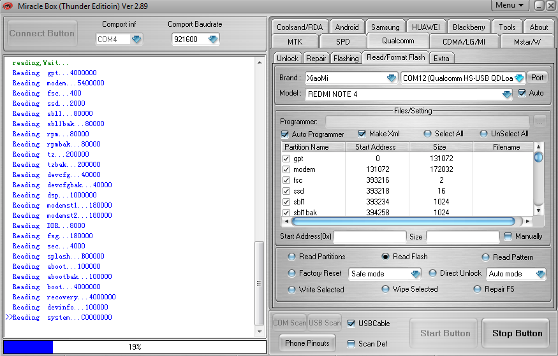This screenshot has width=558, height=356.
Task: Click the 19% progress bar
Action: pos(135,346)
